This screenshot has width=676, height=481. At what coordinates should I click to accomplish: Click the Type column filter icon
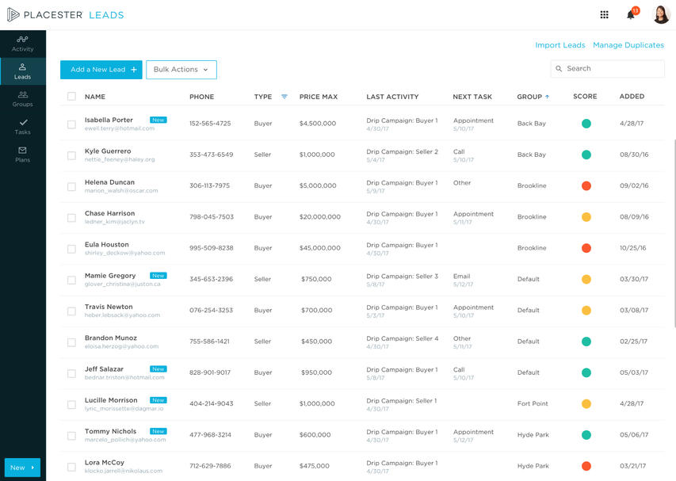(285, 97)
